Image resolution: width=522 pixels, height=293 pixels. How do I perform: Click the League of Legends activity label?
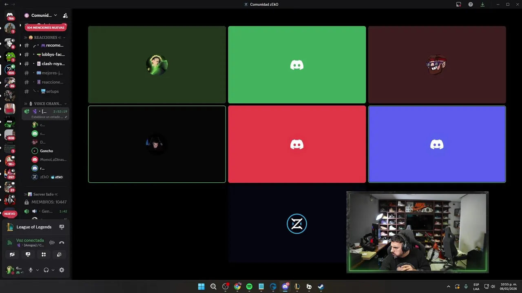(x=34, y=227)
